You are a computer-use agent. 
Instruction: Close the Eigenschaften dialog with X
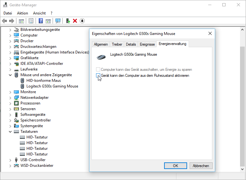click(210, 33)
